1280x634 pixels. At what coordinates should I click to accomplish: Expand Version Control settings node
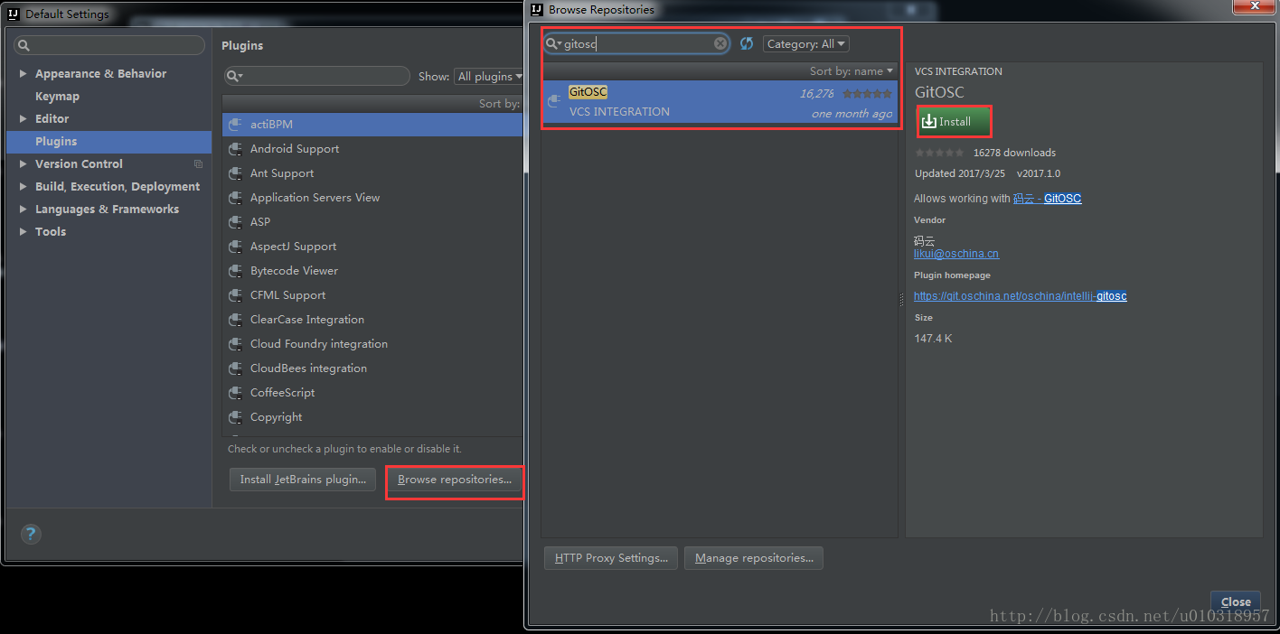[23, 164]
